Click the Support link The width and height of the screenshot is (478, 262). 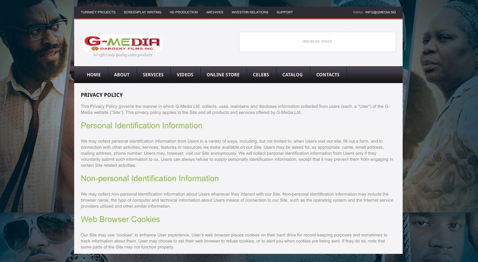point(285,12)
